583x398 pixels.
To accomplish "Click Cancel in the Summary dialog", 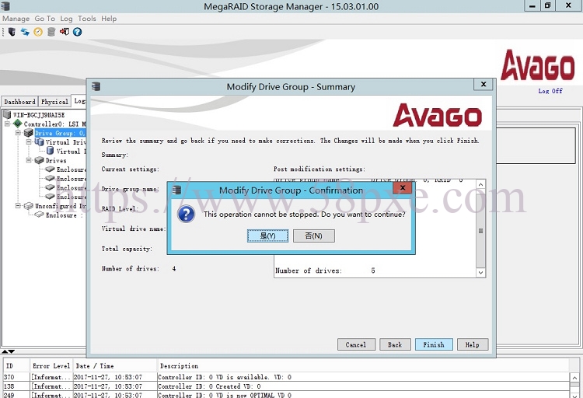I will [x=356, y=344].
